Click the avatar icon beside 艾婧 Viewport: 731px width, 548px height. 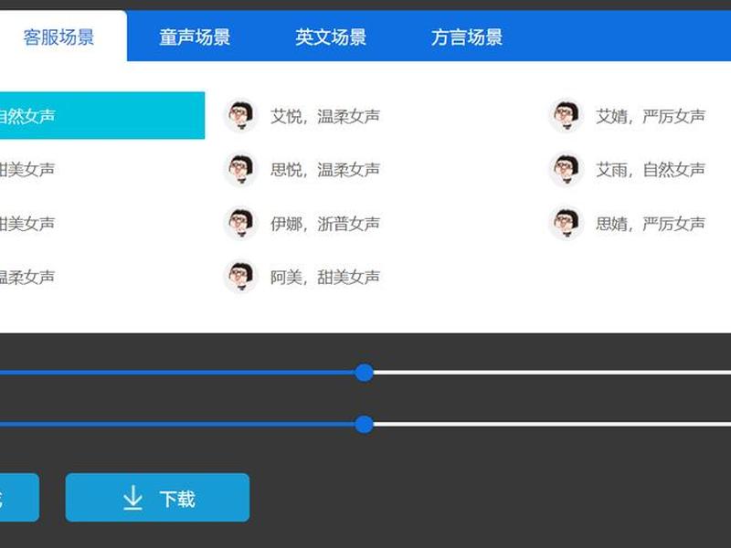click(x=566, y=115)
